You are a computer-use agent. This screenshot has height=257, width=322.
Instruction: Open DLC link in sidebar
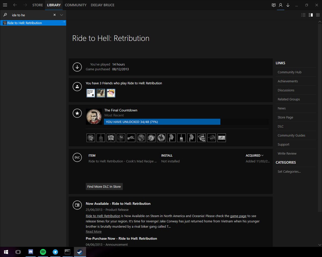281,126
